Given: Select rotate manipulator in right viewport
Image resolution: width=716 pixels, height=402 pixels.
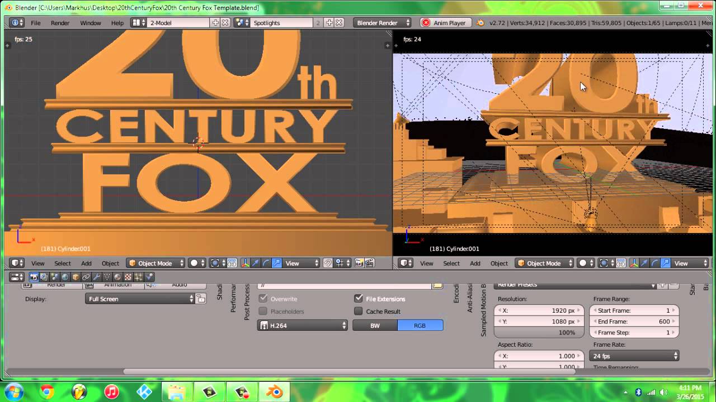Looking at the screenshot, I should tap(654, 263).
